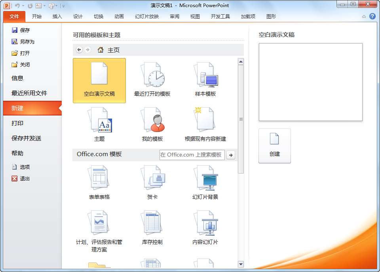Click the template list scroll-down arrow

(x=241, y=264)
